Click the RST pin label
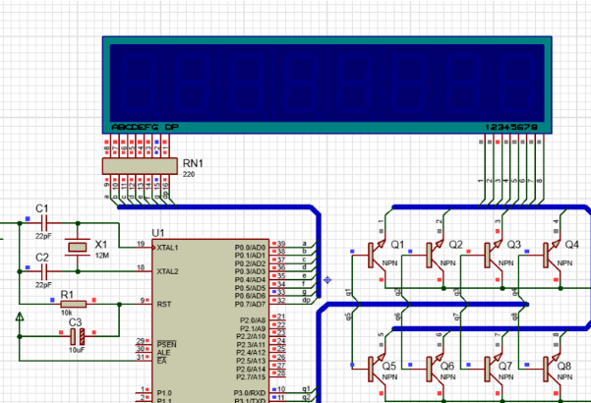The height and width of the screenshot is (403, 591). (163, 304)
